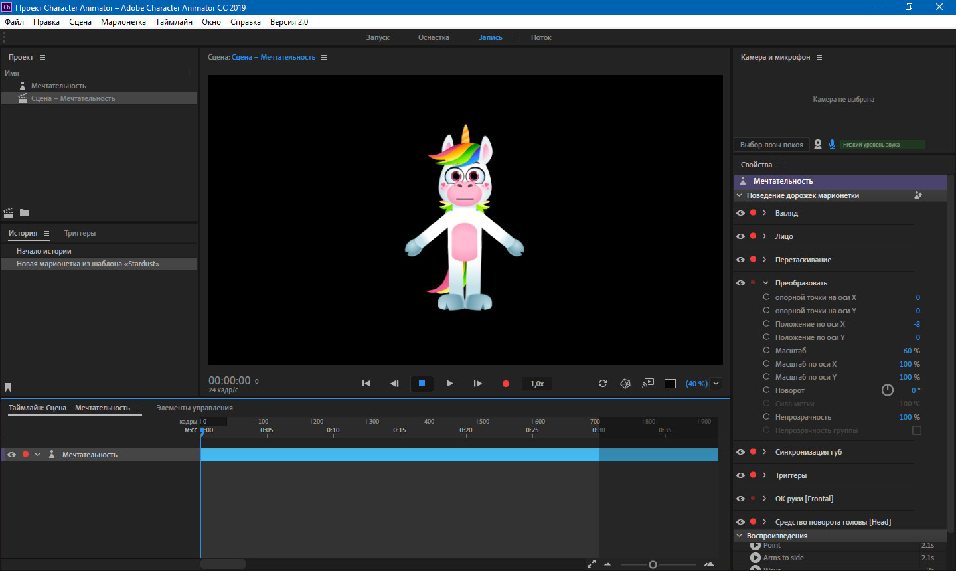Open the Свойства panel menu
The height and width of the screenshot is (571, 956).
point(781,165)
